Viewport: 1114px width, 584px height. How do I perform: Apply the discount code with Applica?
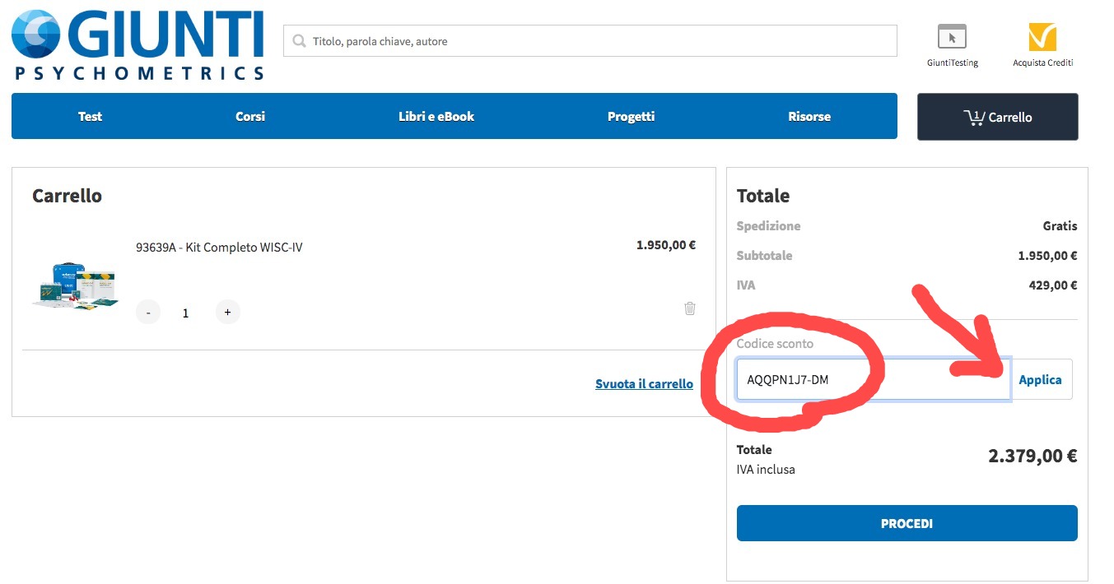[1041, 379]
